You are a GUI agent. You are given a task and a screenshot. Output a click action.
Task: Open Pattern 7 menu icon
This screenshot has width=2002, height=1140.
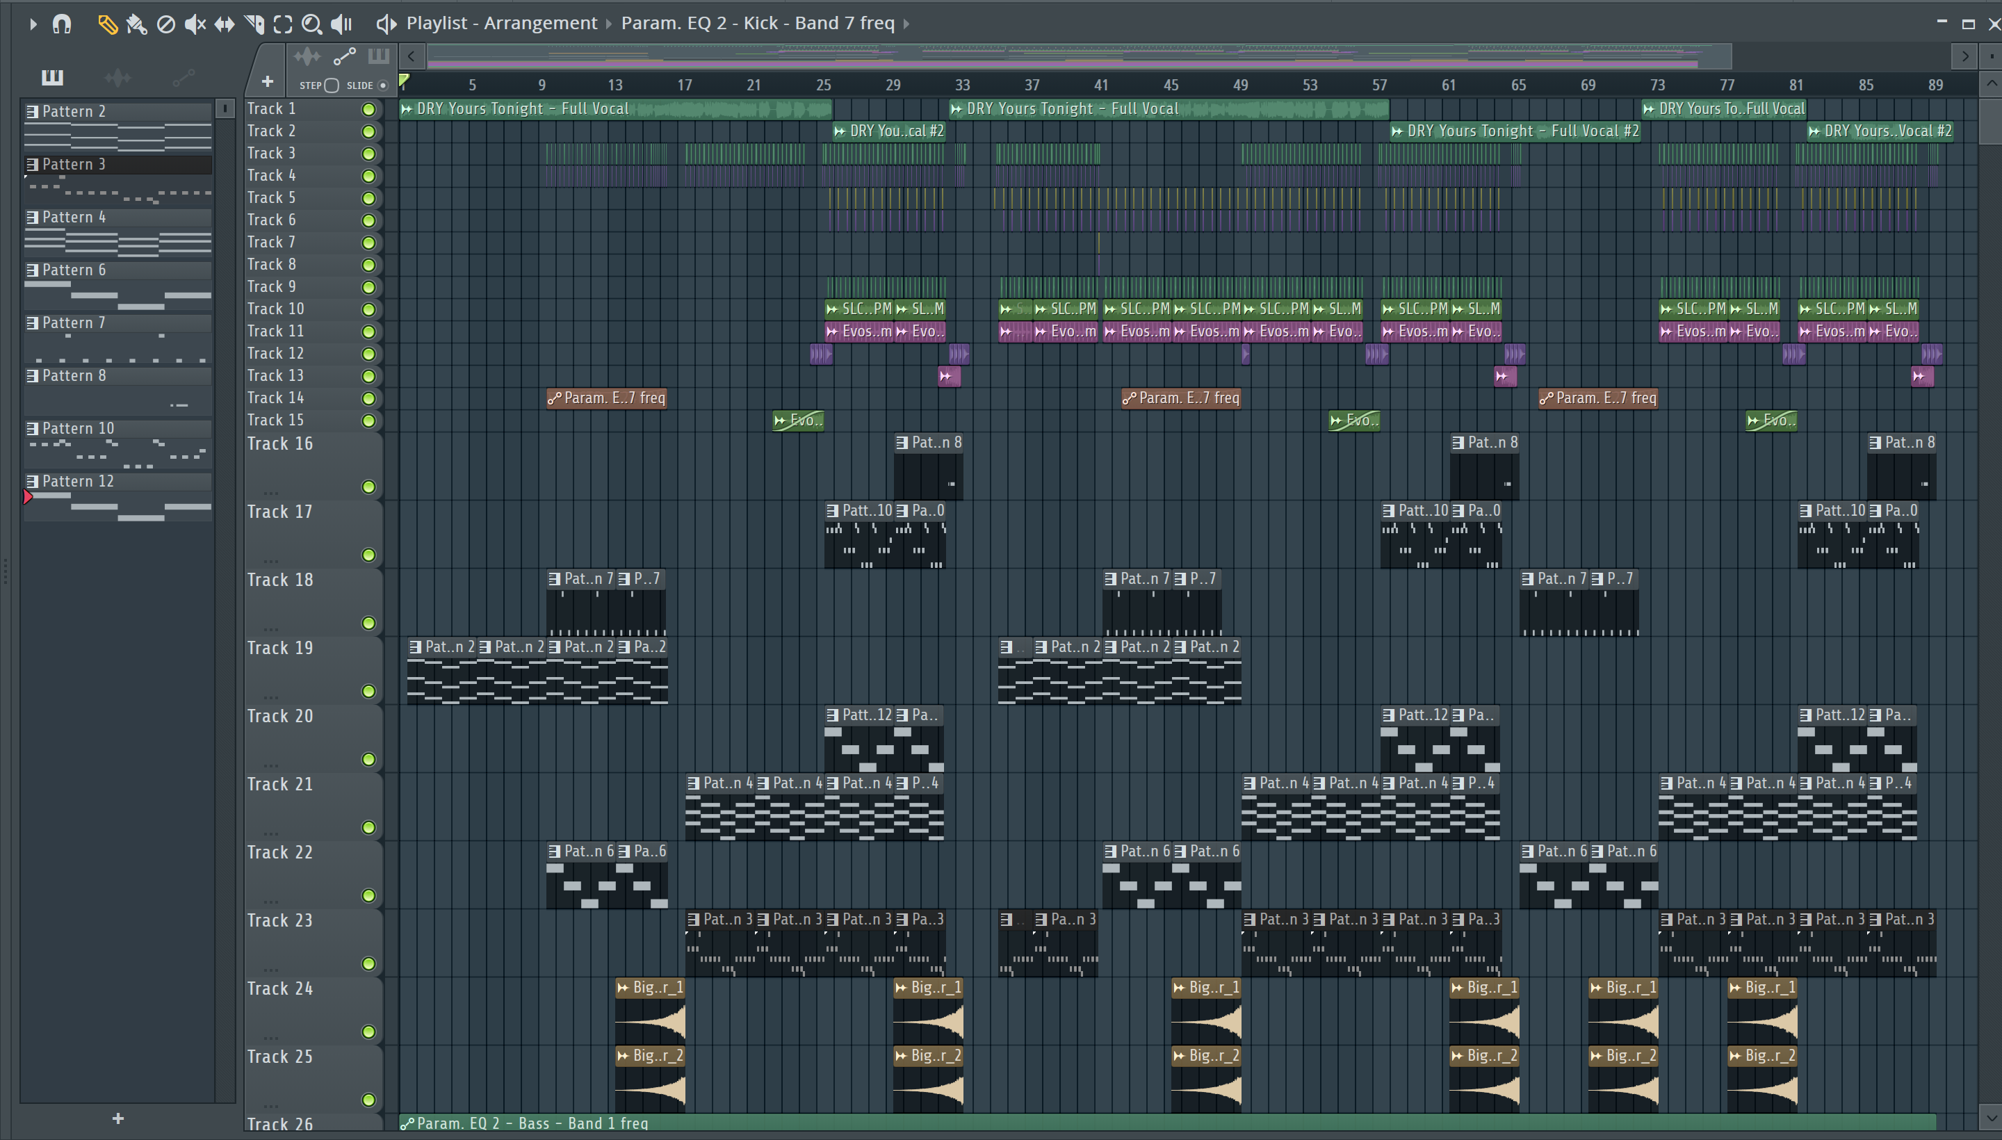[32, 323]
